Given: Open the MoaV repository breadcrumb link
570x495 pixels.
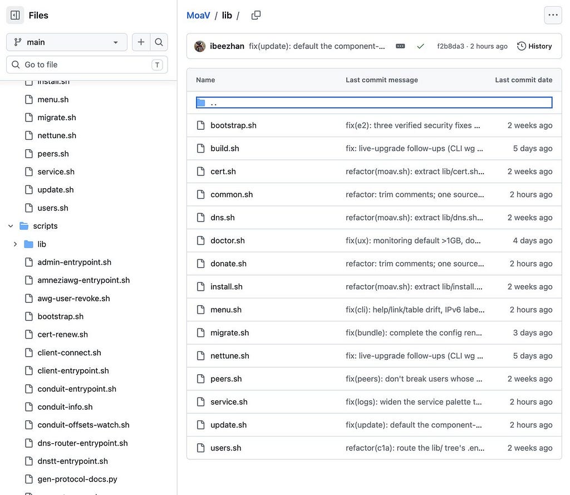Looking at the screenshot, I should 198,15.
